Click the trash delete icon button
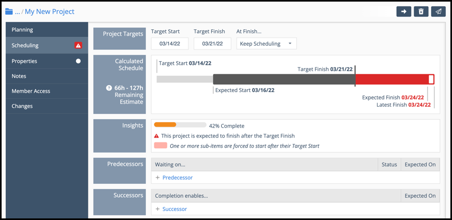The image size is (452, 220). pos(421,12)
